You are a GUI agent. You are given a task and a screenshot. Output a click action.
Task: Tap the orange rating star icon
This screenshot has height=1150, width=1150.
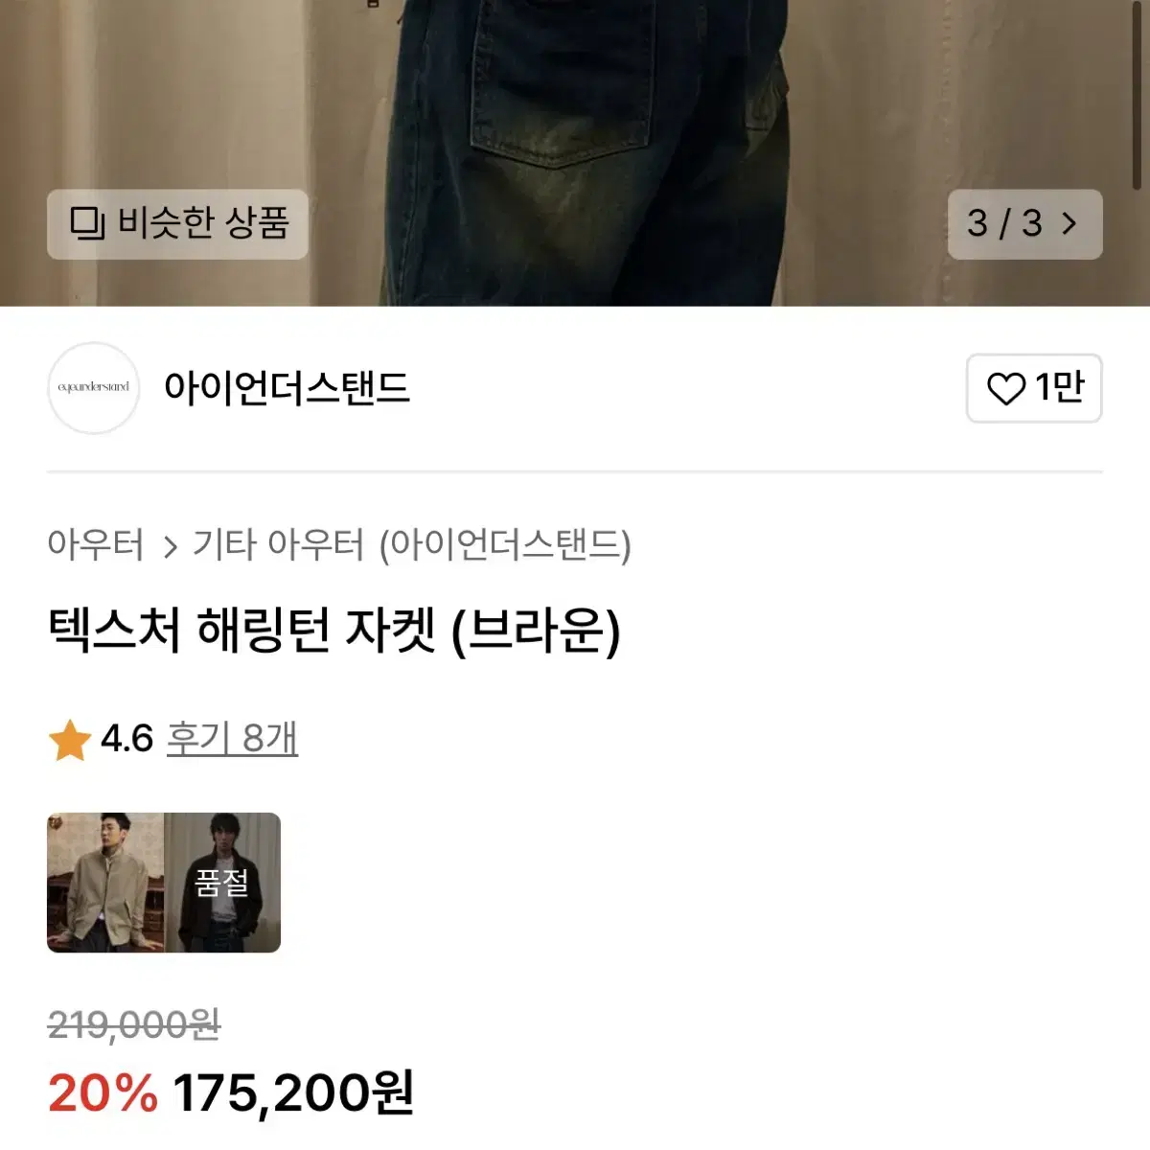pos(69,741)
